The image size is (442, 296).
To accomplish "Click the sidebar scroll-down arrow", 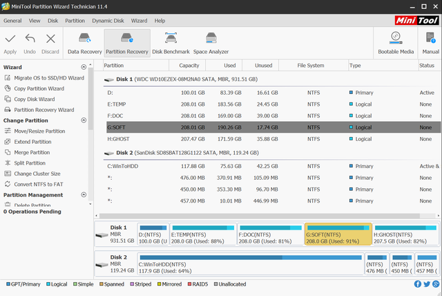I will 90,204.
